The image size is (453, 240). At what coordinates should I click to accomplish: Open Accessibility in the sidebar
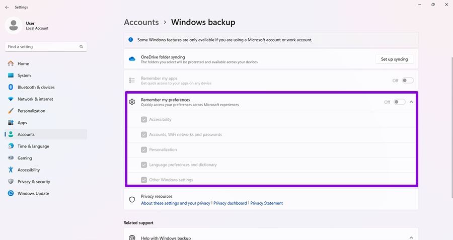pos(46,170)
